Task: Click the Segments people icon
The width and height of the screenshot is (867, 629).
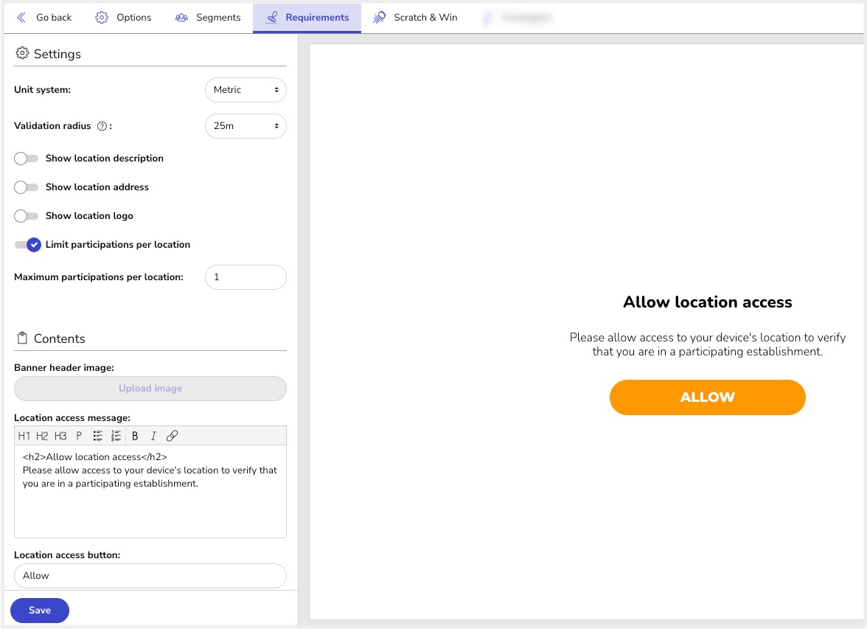Action: click(181, 18)
